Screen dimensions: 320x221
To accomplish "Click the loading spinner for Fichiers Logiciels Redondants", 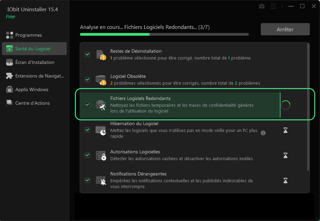I will pyautogui.click(x=286, y=105).
